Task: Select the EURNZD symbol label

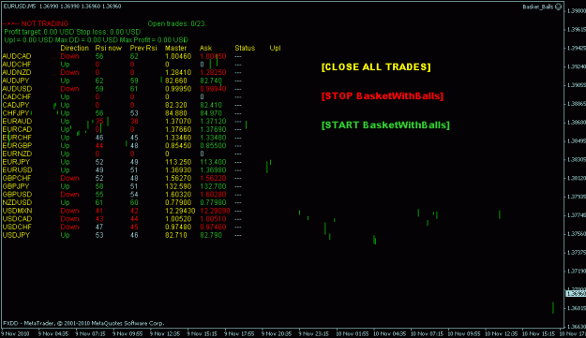Action: [17, 154]
